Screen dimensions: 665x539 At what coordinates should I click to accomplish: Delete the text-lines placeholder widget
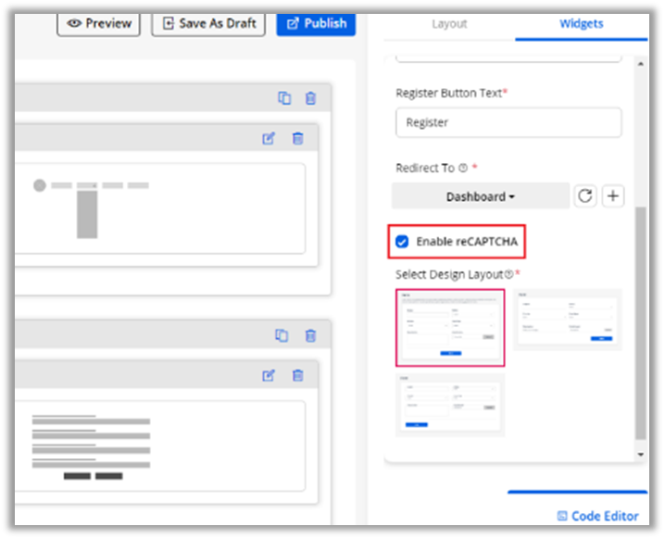(297, 375)
